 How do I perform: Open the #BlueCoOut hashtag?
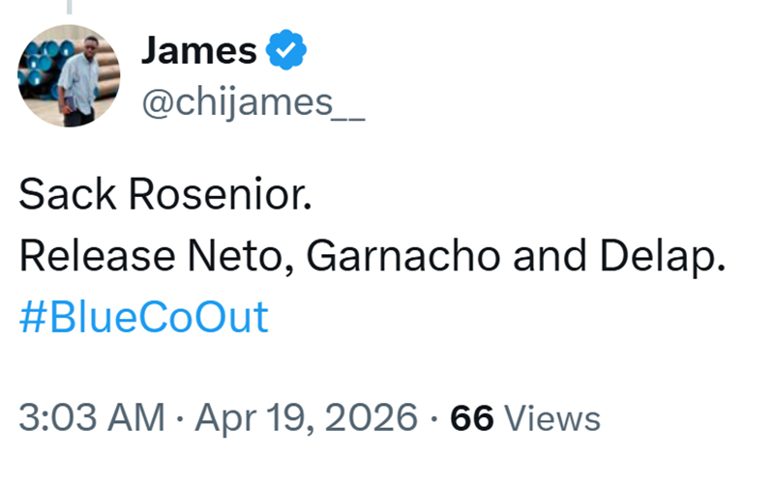pos(143,317)
